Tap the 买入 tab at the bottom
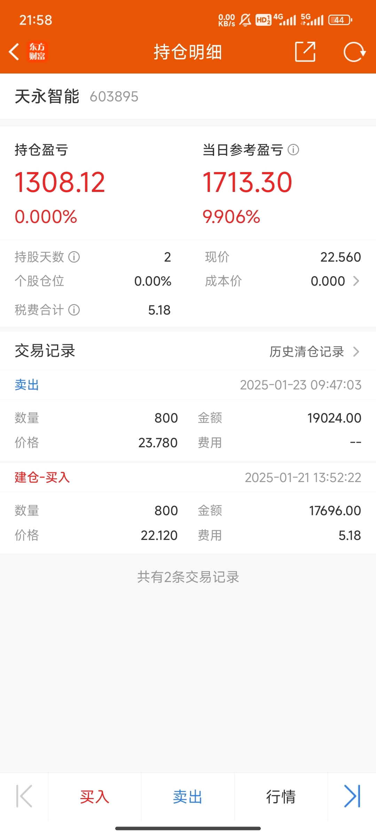The width and height of the screenshot is (376, 836). click(94, 797)
